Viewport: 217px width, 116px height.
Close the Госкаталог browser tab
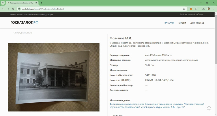pos(36,3)
